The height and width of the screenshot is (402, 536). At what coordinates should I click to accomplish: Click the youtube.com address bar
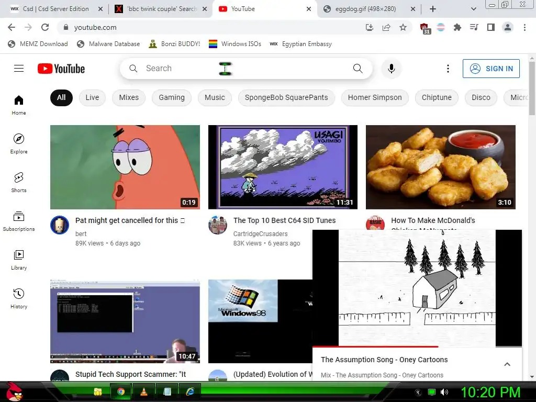coord(212,27)
